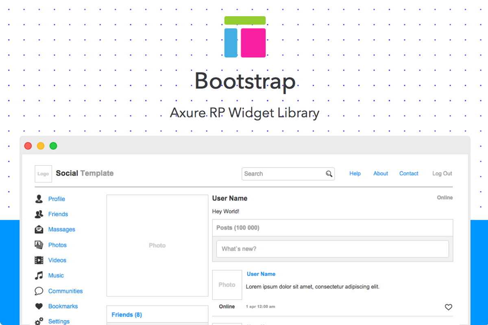Open the Music sidebar link
The height and width of the screenshot is (325, 488).
(x=56, y=275)
